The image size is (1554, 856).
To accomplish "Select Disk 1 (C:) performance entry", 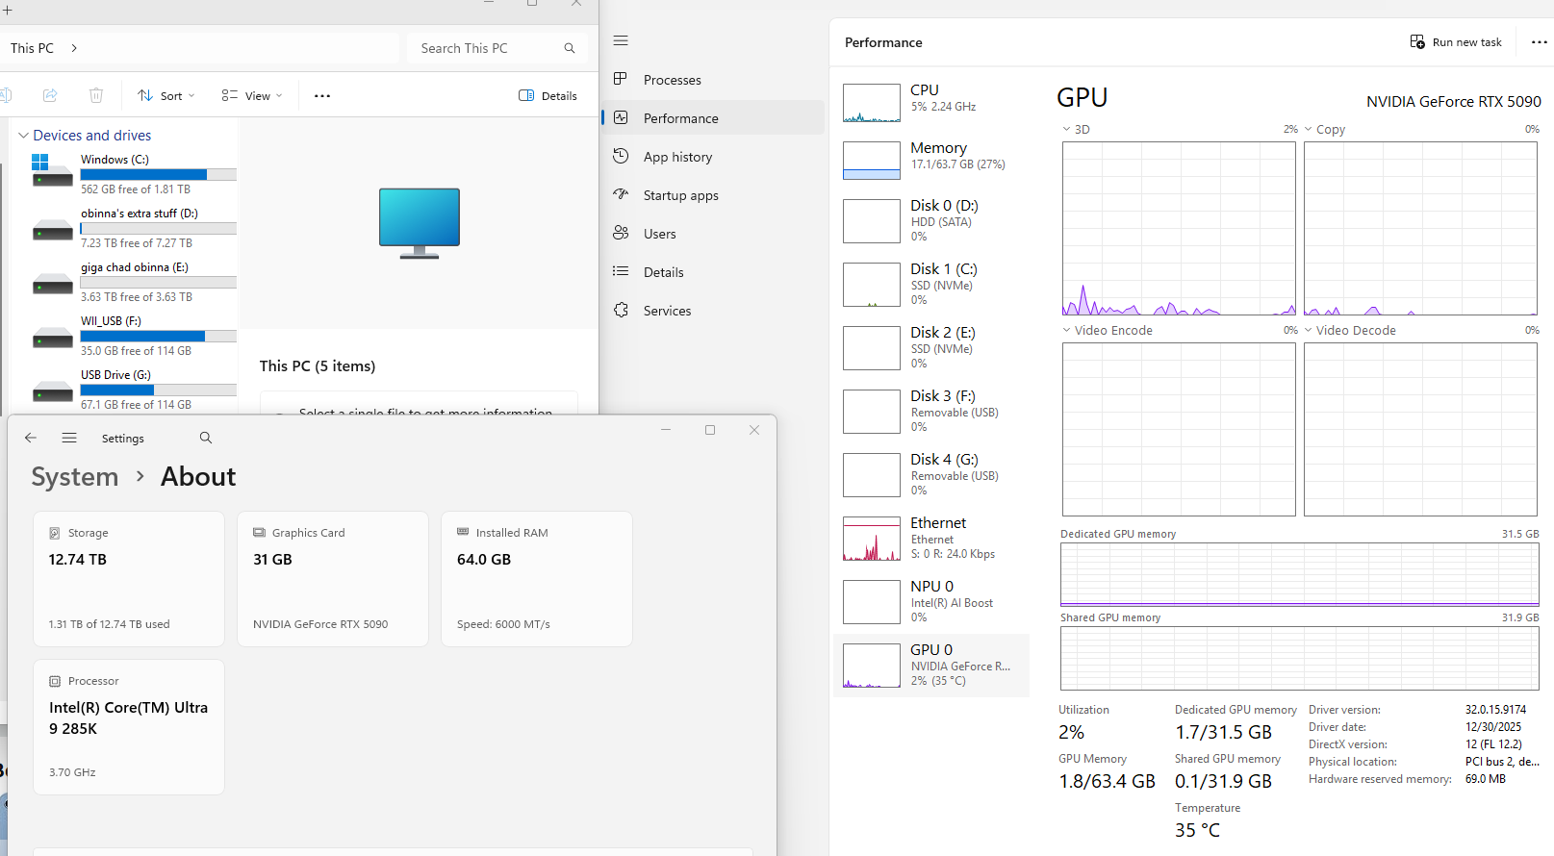I will 931,284.
